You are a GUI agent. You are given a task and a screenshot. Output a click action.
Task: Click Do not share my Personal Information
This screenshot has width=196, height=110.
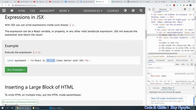pyautogui.click(x=20, y=102)
